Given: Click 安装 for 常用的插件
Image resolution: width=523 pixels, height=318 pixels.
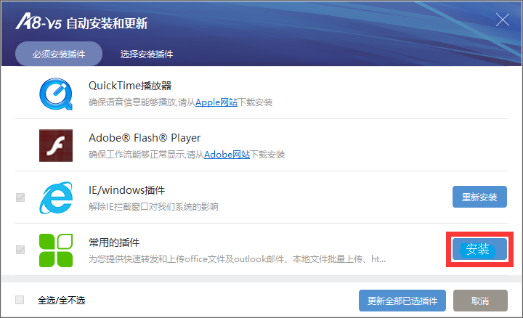Looking at the screenshot, I should [x=479, y=249].
